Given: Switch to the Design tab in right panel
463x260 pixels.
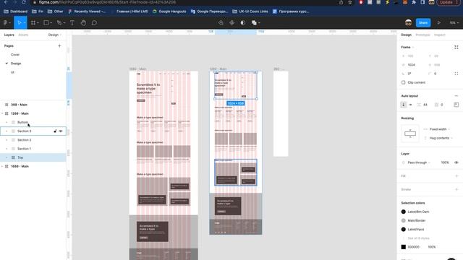Looking at the screenshot, I should 406,35.
